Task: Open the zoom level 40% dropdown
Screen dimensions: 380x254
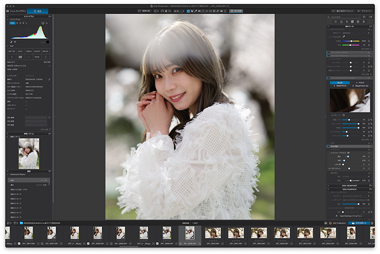Action: click(179, 11)
